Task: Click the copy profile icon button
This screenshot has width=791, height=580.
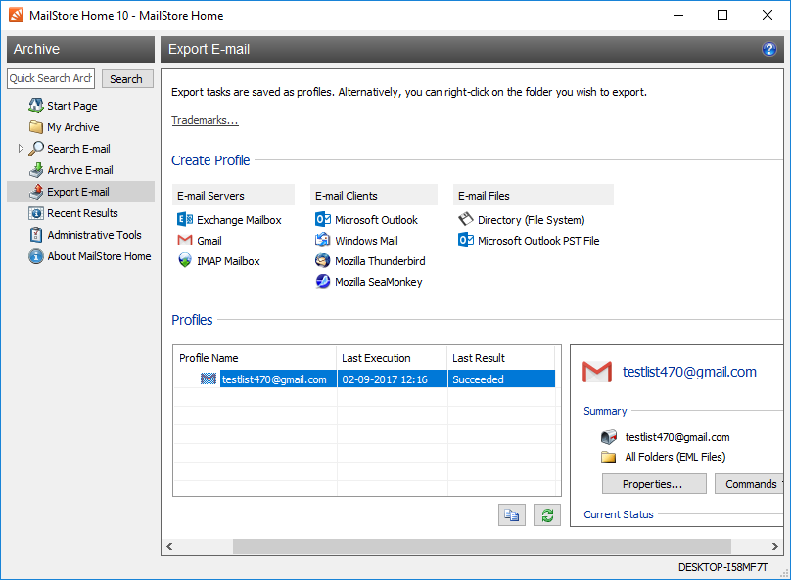Action: coord(512,515)
